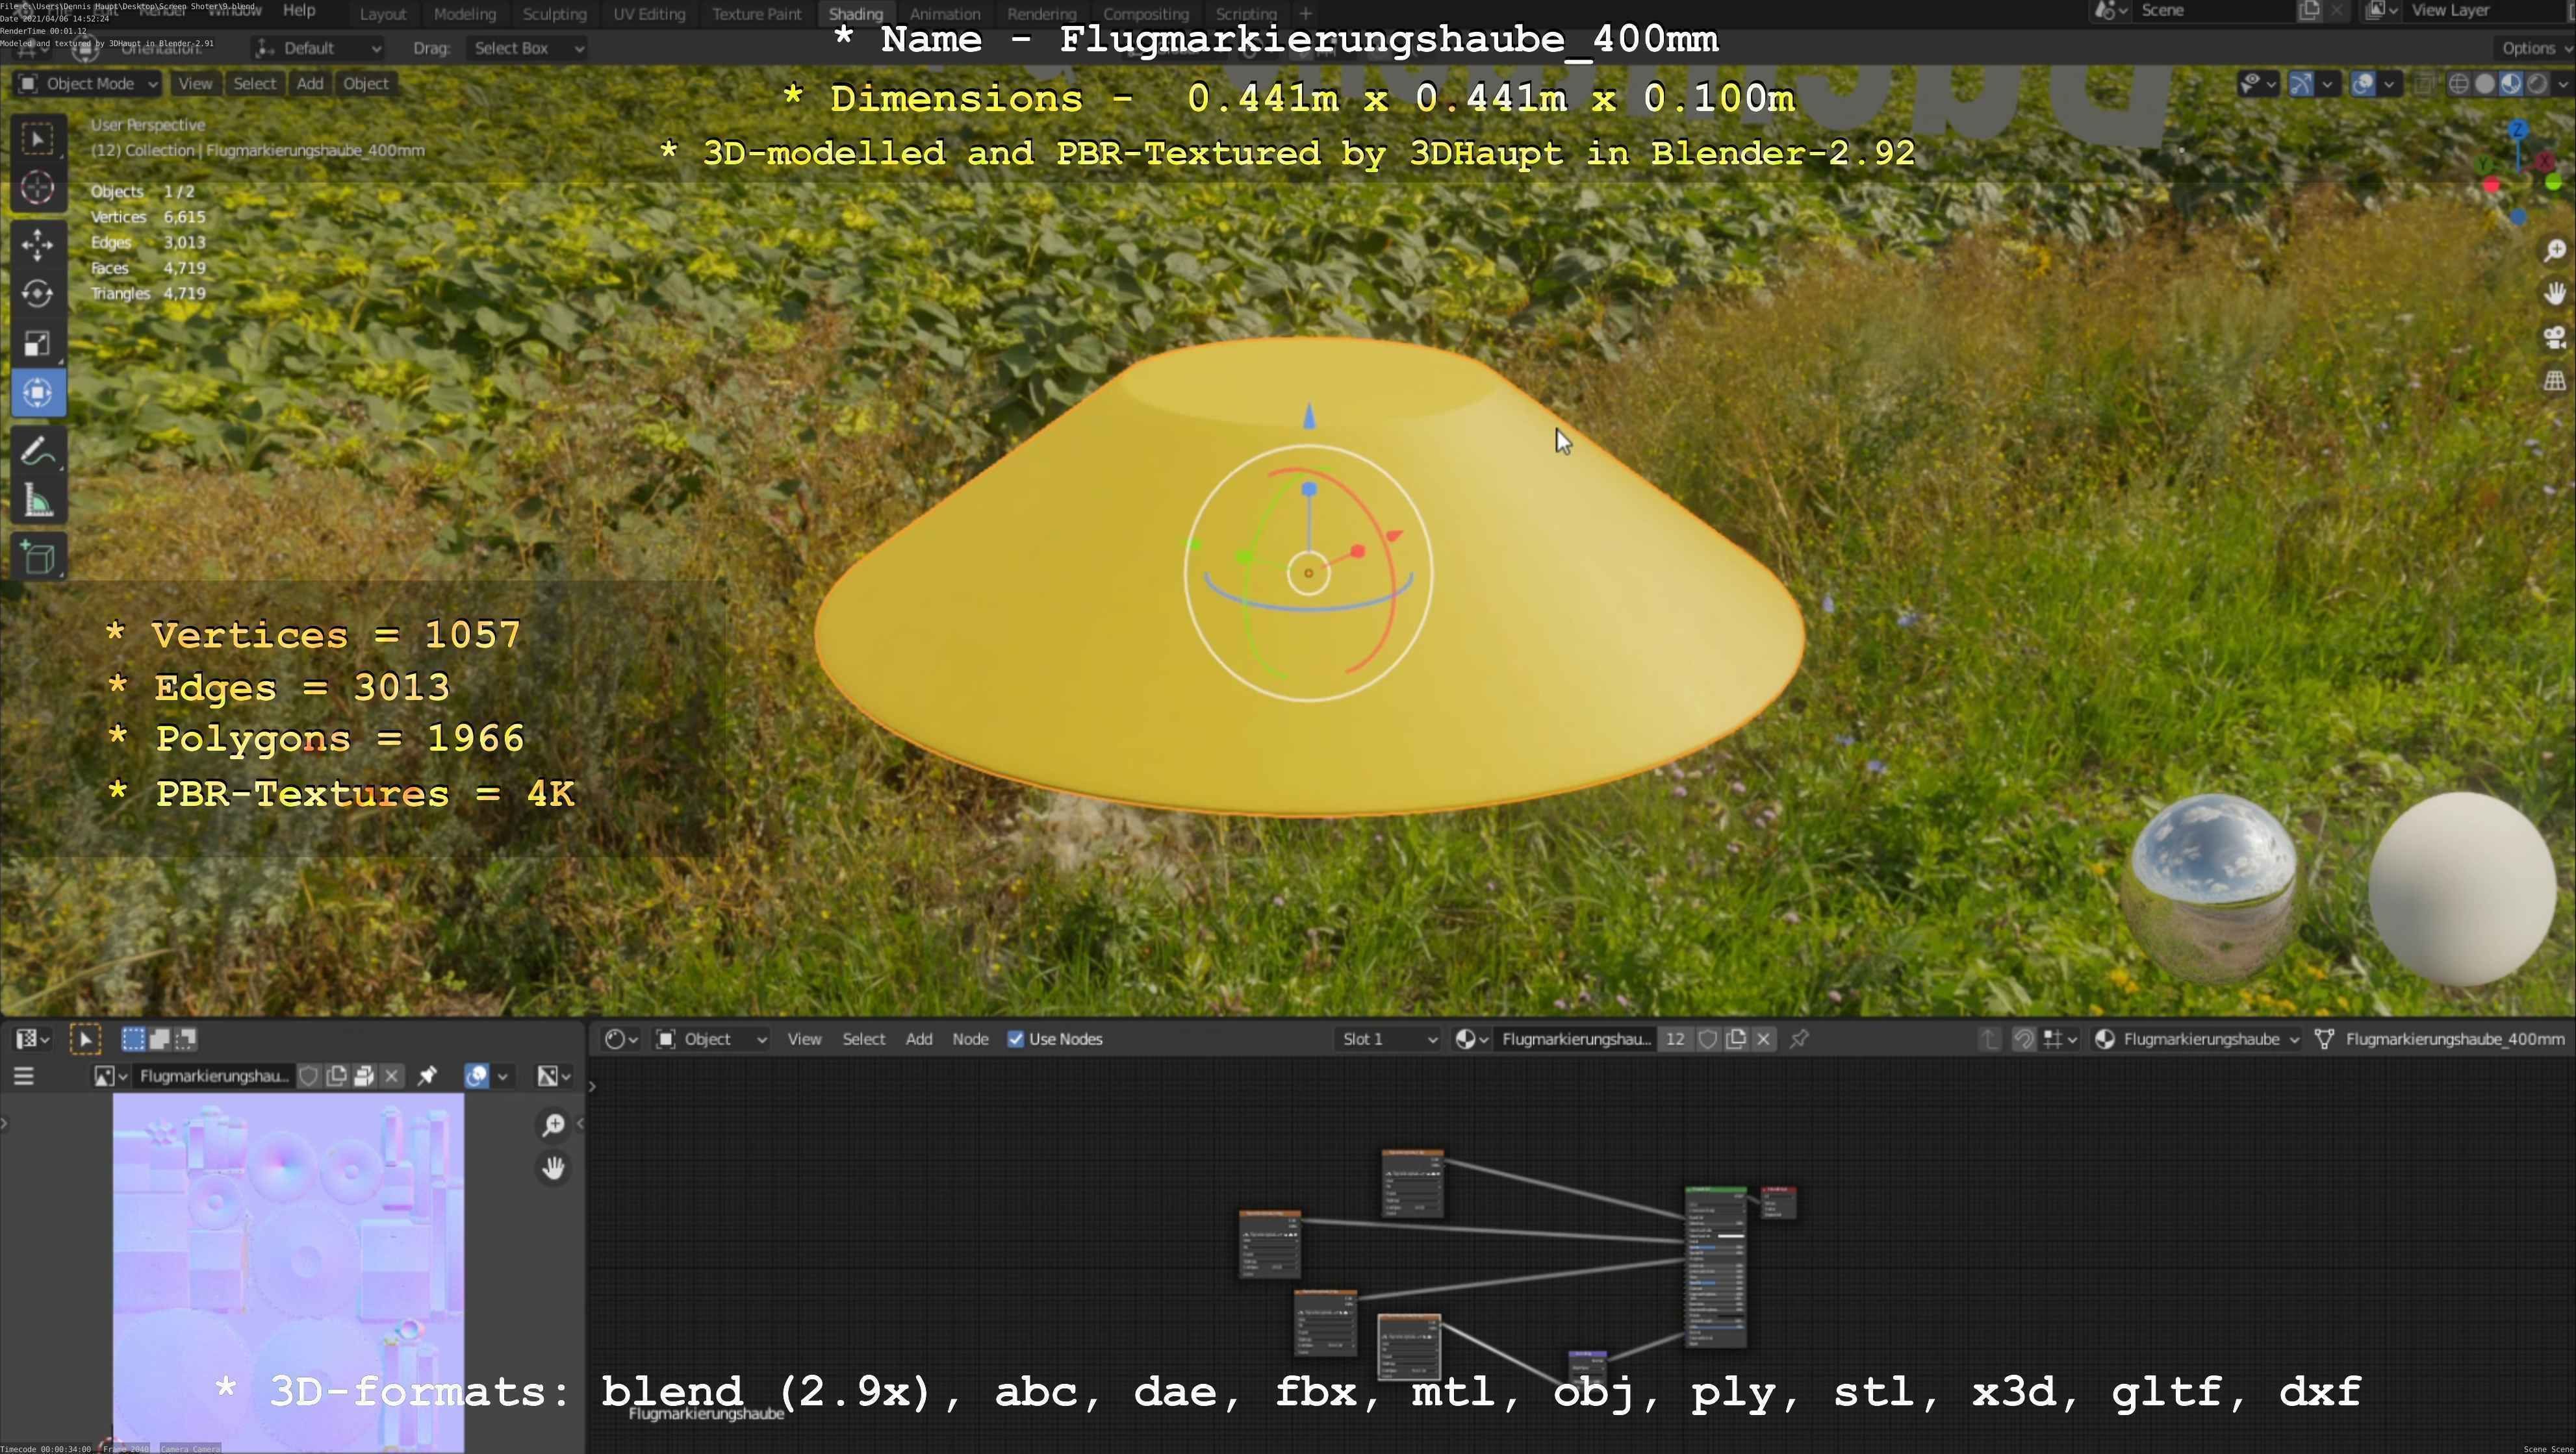
Task: Activate the Annotate tool
Action: [37, 452]
